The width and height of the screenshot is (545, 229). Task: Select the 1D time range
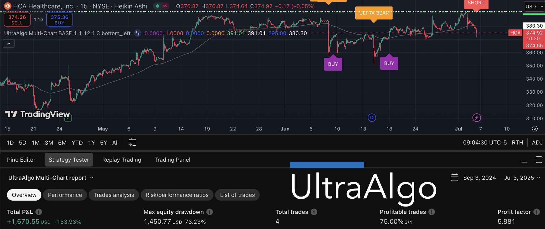(x=10, y=143)
